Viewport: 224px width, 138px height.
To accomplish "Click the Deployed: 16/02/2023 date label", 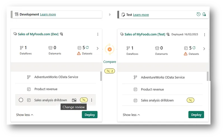I will click(x=185, y=34).
